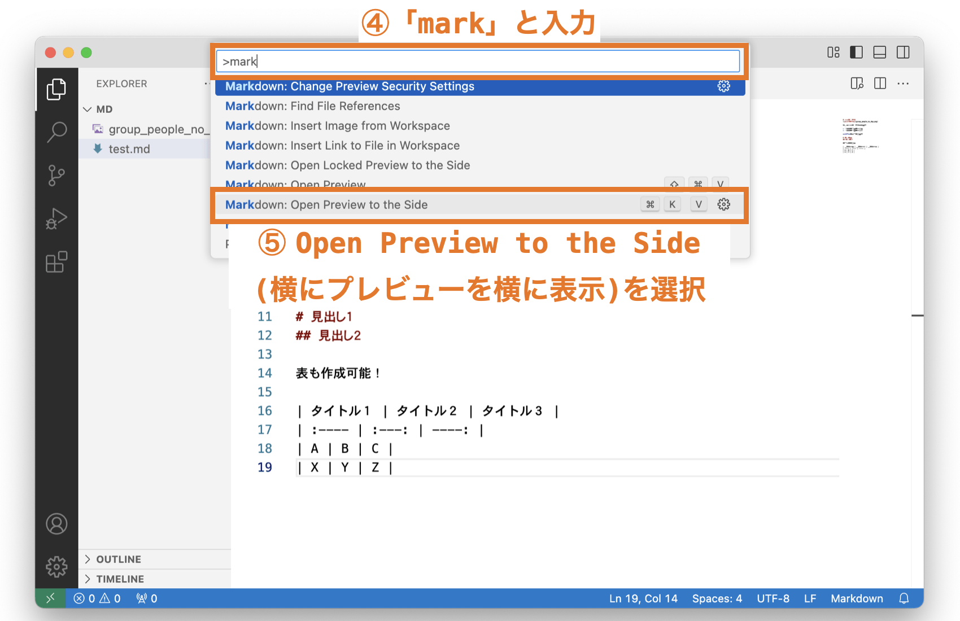Open the Notifications bell
Viewport: 960px width, 621px height.
pyautogui.click(x=904, y=598)
